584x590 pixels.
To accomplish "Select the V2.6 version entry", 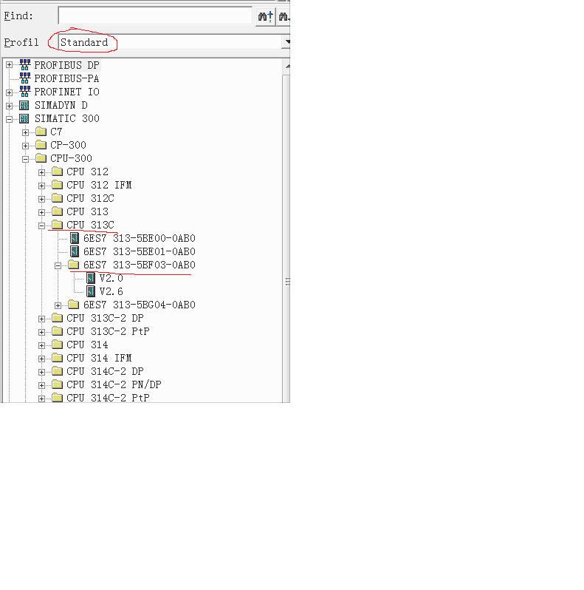I will click(111, 291).
